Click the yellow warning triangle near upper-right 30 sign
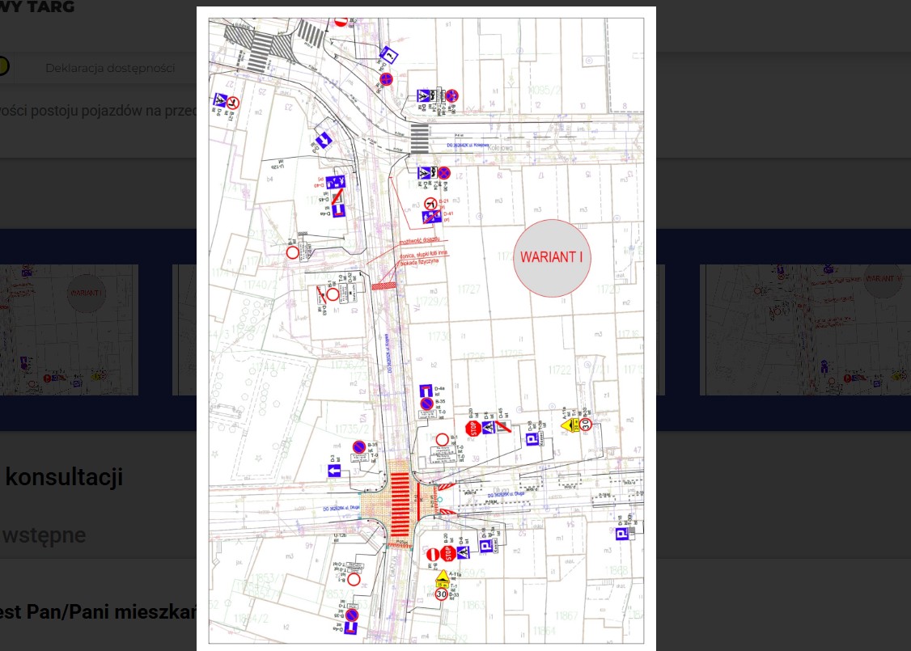Viewport: 911px width, 651px height. [x=569, y=425]
